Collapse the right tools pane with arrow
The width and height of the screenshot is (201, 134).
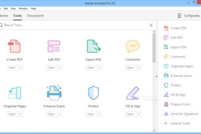pos(157,76)
